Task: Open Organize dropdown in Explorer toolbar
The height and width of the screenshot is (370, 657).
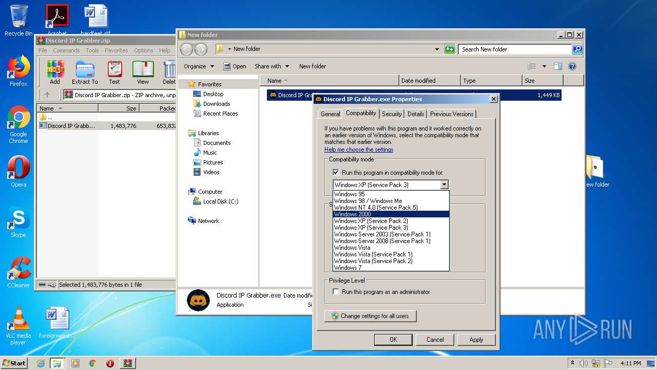Action: click(x=199, y=66)
